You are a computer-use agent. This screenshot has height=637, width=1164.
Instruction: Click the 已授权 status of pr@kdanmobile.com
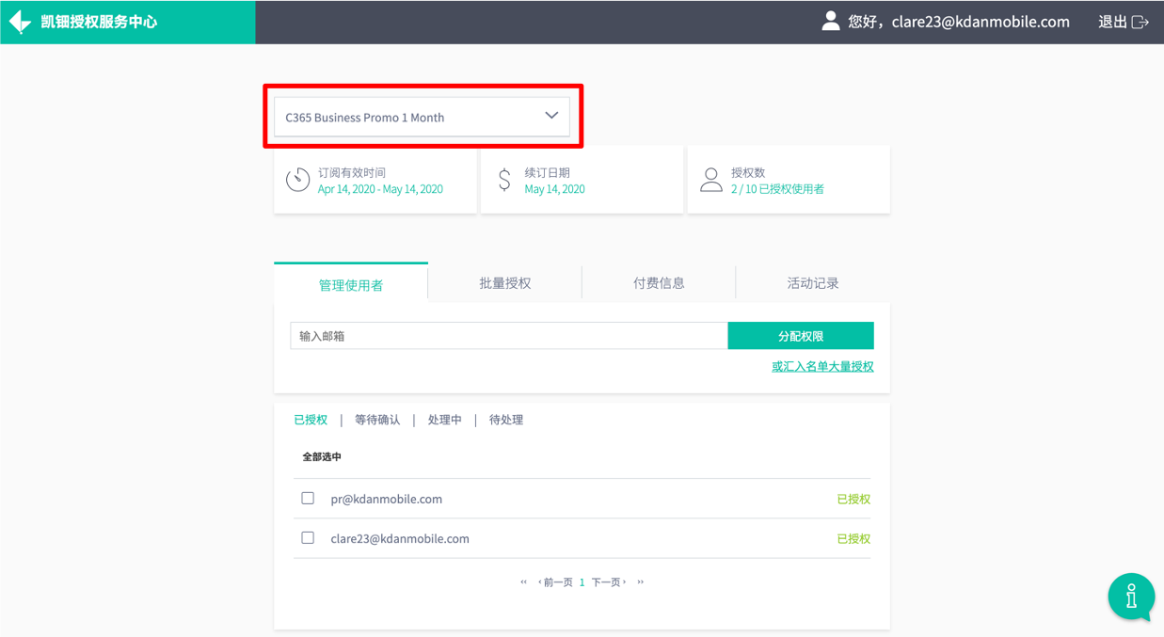[853, 500]
